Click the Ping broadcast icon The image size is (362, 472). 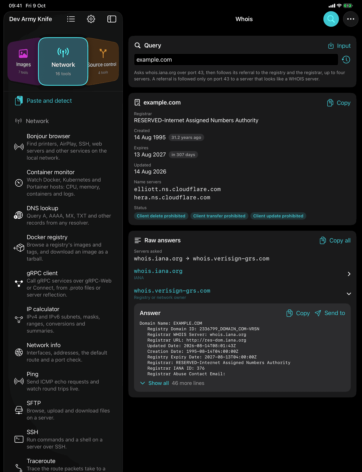click(x=19, y=381)
